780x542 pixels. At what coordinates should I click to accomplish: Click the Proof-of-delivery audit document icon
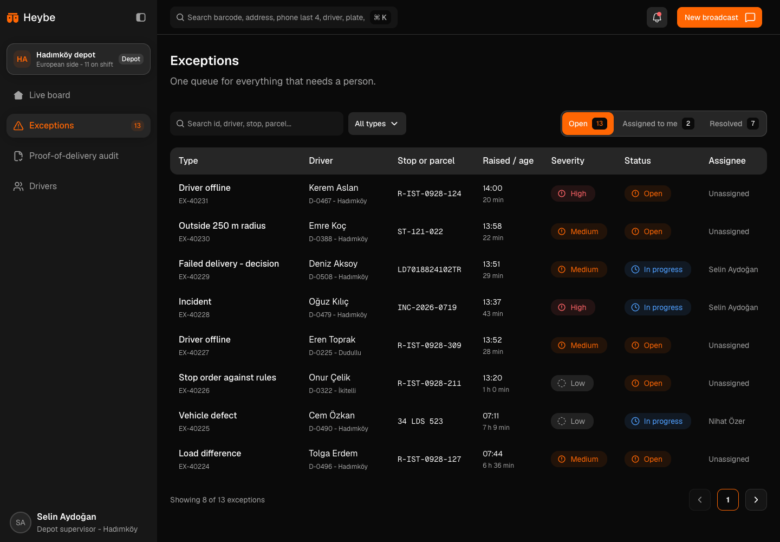[18, 156]
